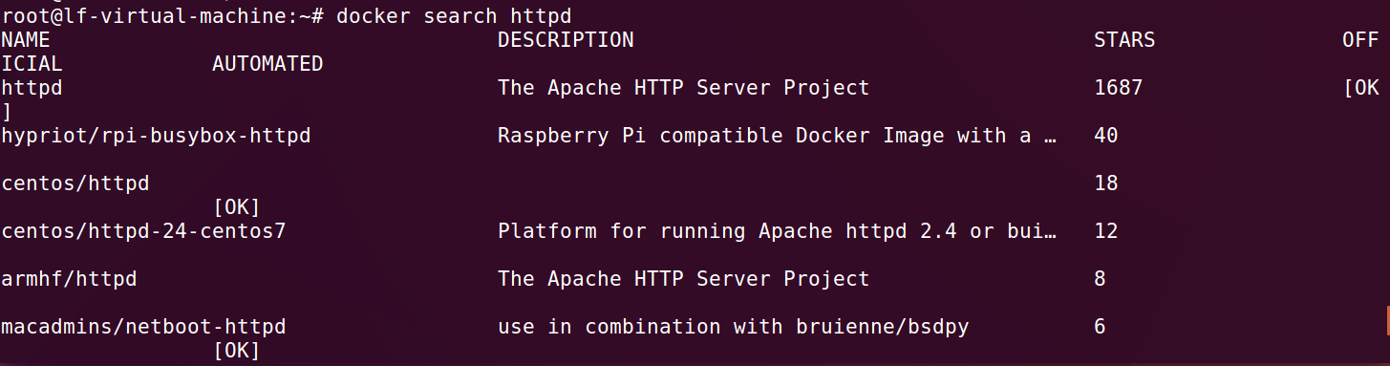Click the [OK] under macadmins/netboot-httpd
The height and width of the screenshot is (366, 1390).
[x=236, y=351]
